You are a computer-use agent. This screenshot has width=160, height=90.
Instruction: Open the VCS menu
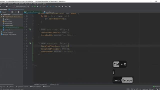(34, 4)
